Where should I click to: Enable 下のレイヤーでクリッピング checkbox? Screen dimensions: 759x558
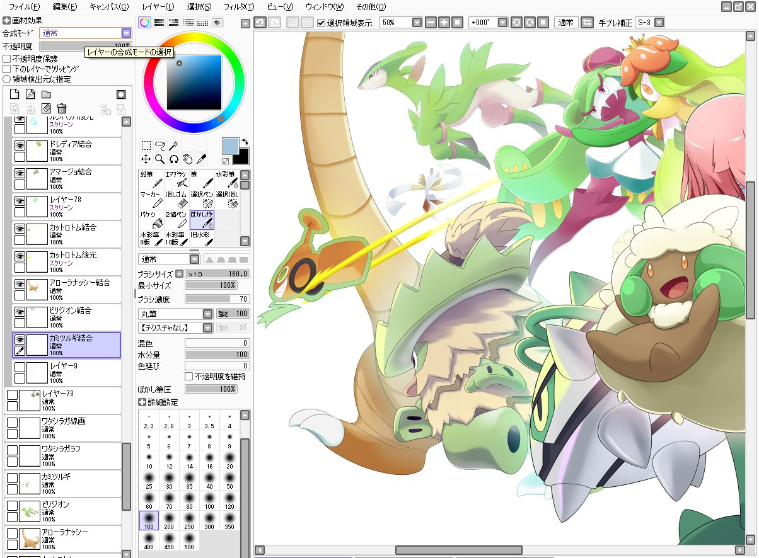pos(7,69)
